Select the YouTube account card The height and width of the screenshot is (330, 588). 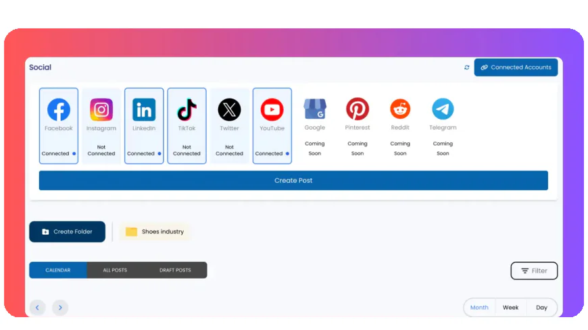click(x=272, y=126)
